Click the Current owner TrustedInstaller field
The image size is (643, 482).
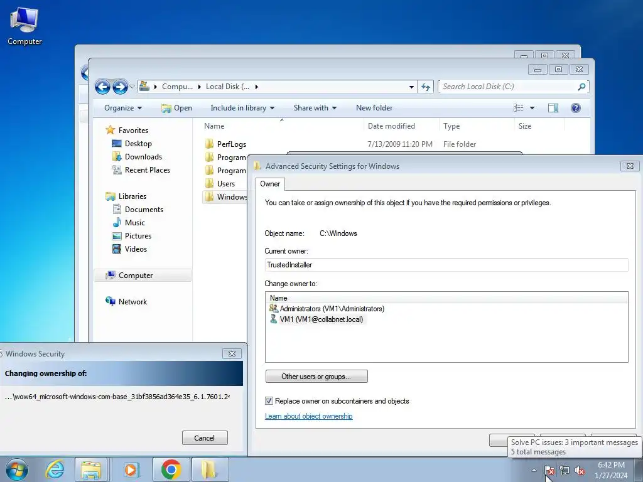click(446, 265)
